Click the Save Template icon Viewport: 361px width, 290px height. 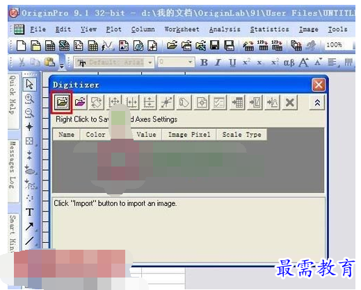[229, 45]
